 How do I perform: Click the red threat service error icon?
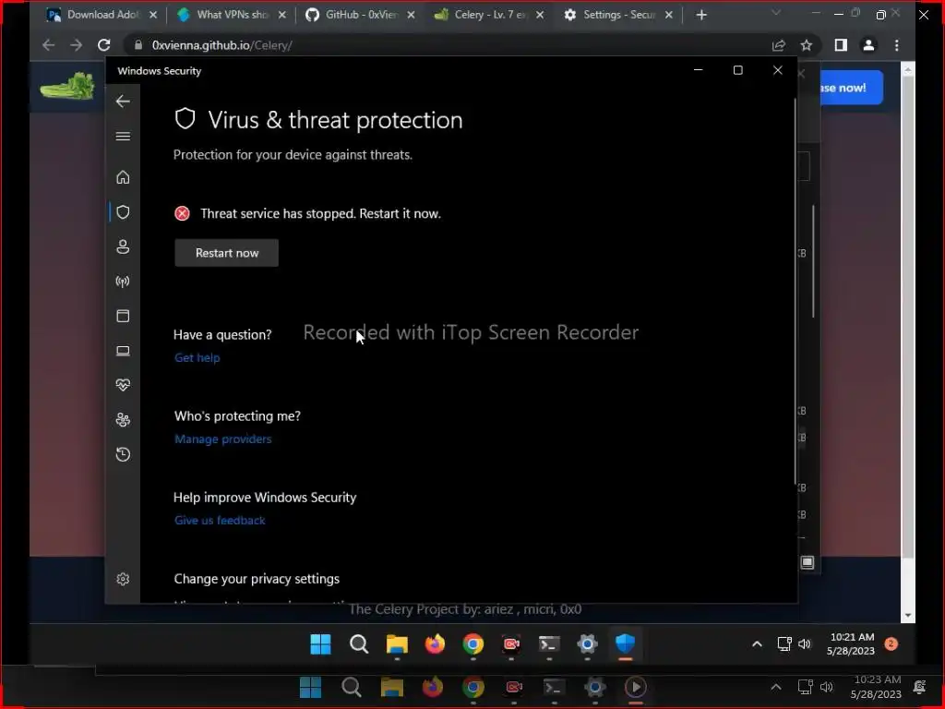pyautogui.click(x=182, y=213)
